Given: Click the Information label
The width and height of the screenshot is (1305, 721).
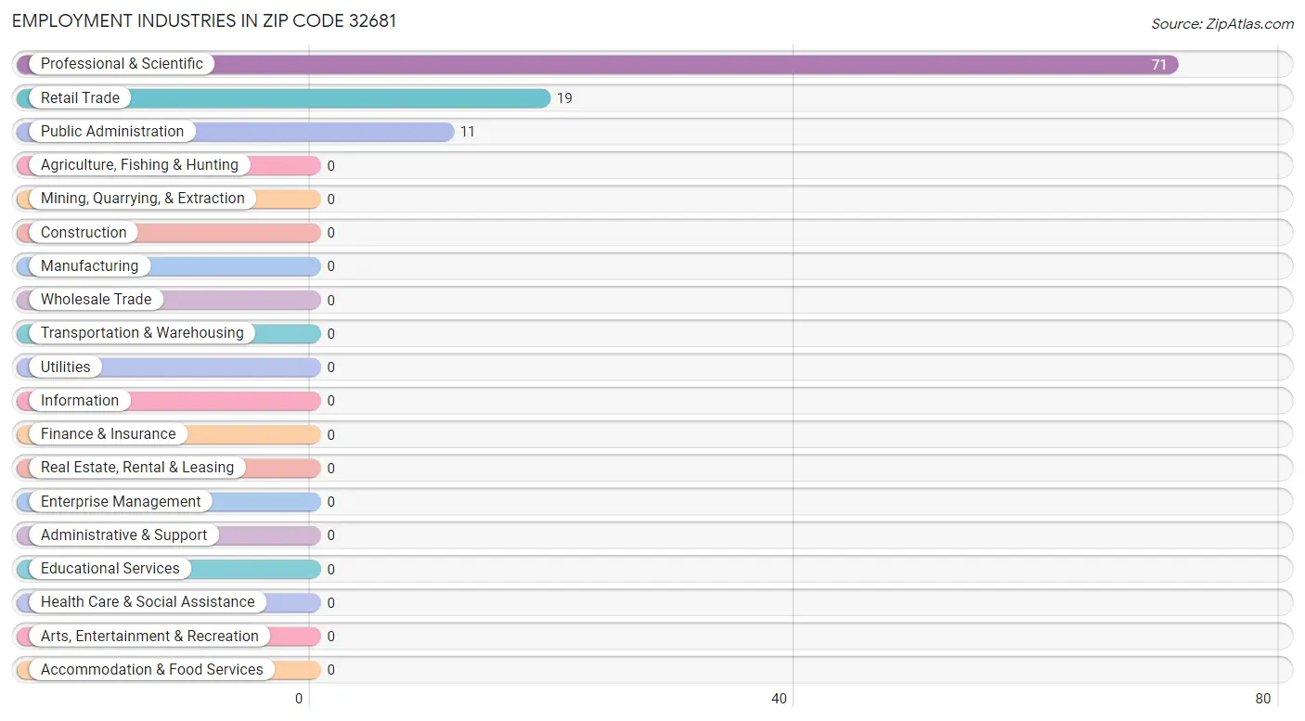Looking at the screenshot, I should (x=80, y=401).
